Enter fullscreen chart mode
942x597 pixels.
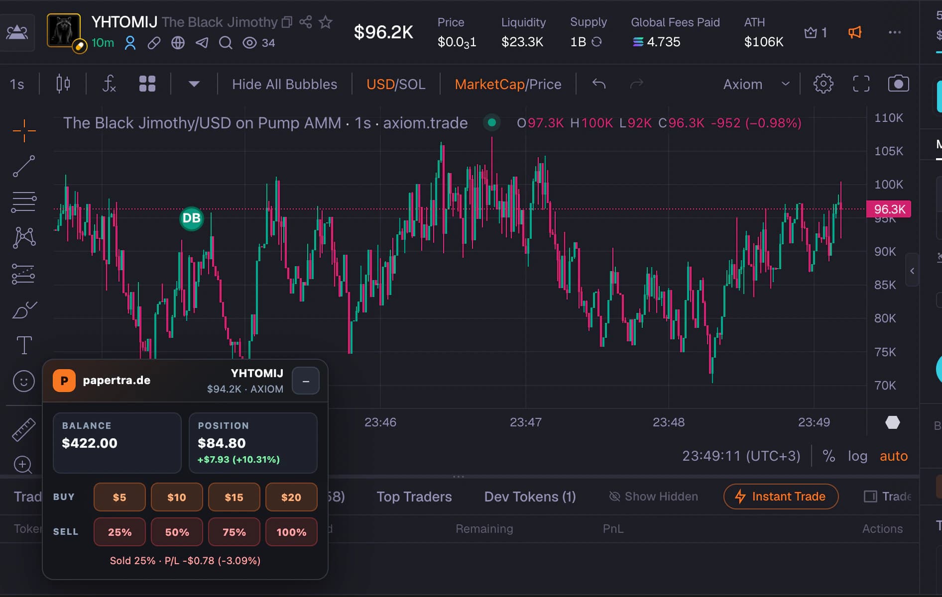coord(861,84)
